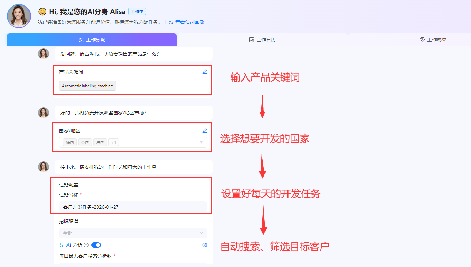Click the help question mark near AI 分析
This screenshot has height=267, width=471.
pyautogui.click(x=86, y=245)
